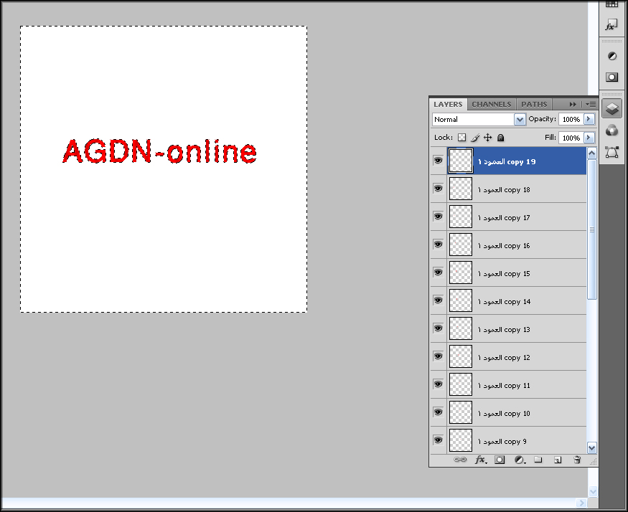Hide layer copy 10 with eye icon

[438, 412]
